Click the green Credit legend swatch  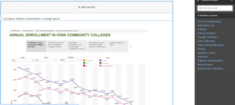coord(84,63)
